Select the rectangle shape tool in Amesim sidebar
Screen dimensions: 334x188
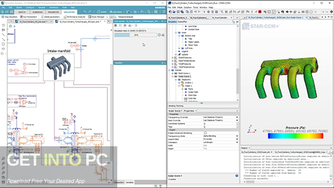tap(3, 44)
